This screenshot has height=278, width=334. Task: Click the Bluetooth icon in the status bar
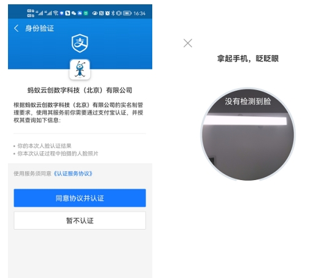pyautogui.click(x=113, y=13)
